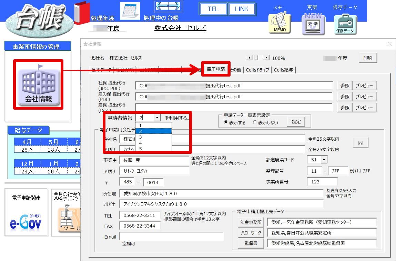Image resolution: width=396 pixels, height=261 pixels.
Task: Open the 保存データ key case icon
Action: 345,24
